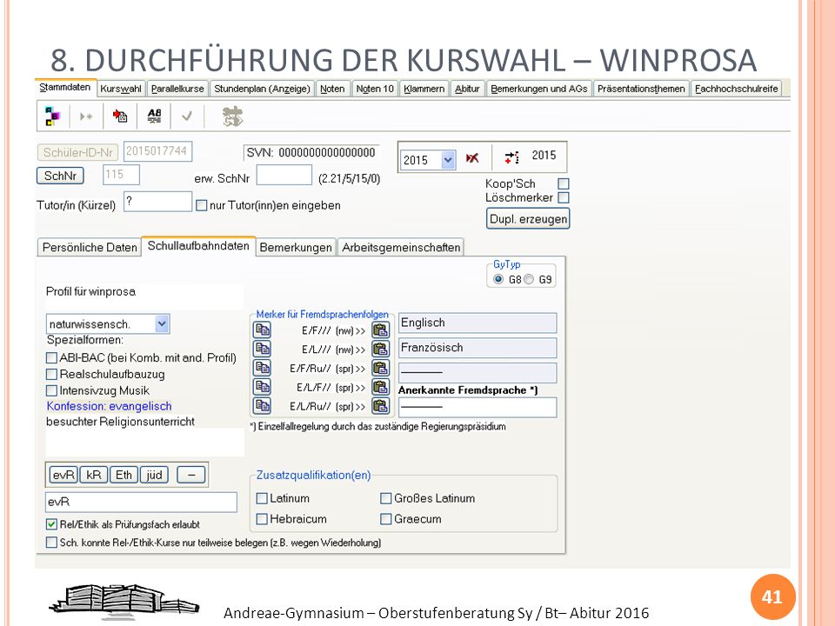
Task: Select the Noten 10 tab
Action: pos(375,89)
